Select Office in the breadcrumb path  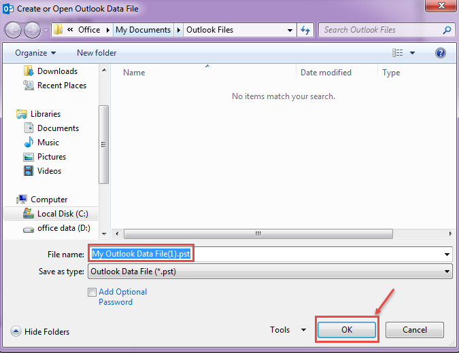pyautogui.click(x=89, y=30)
